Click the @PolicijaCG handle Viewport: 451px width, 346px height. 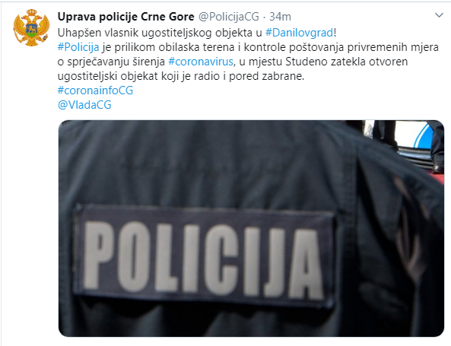[229, 17]
